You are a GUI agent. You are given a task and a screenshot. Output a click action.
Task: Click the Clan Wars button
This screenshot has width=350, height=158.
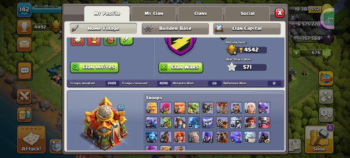(x=181, y=67)
